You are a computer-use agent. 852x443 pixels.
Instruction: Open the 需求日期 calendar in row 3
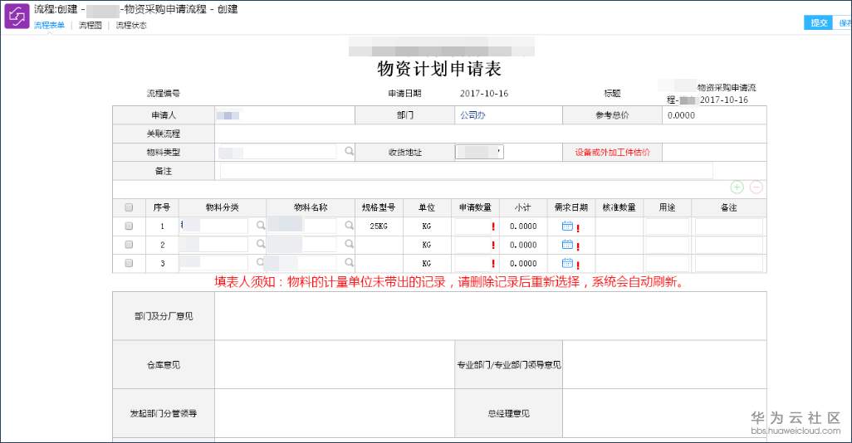point(567,263)
